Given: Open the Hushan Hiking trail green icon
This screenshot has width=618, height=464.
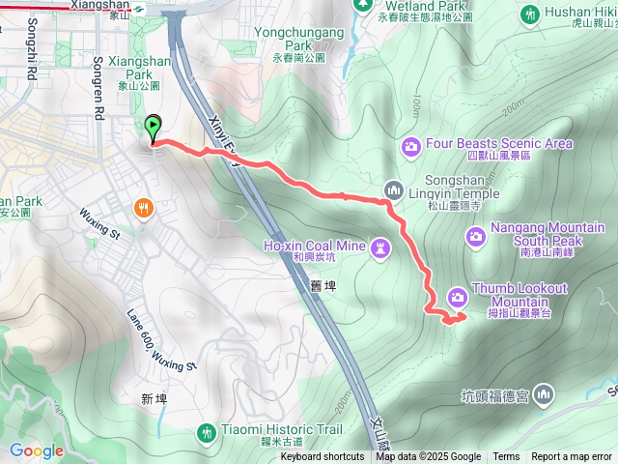Looking at the screenshot, I should coord(530,15).
